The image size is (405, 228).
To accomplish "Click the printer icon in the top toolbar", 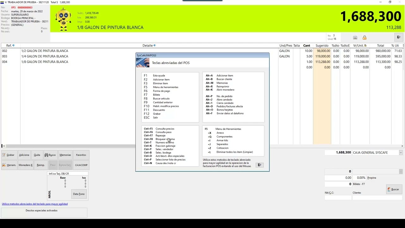I will point(355,38).
